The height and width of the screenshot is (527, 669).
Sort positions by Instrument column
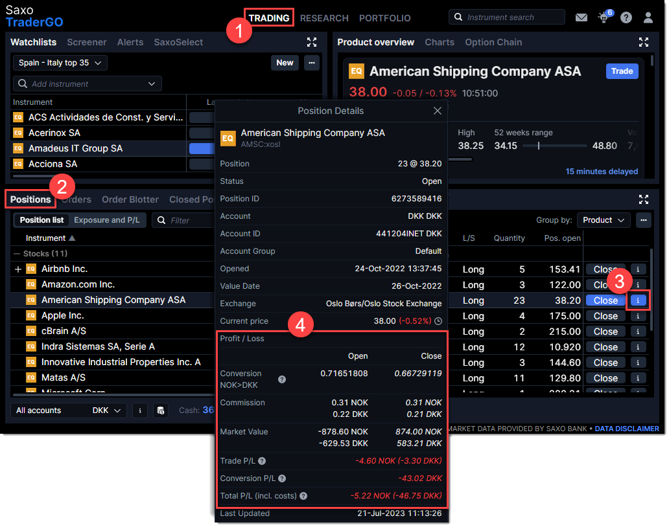(51, 238)
